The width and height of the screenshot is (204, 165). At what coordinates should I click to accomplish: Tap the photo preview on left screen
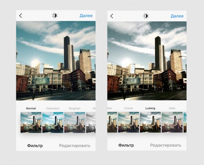56,61
